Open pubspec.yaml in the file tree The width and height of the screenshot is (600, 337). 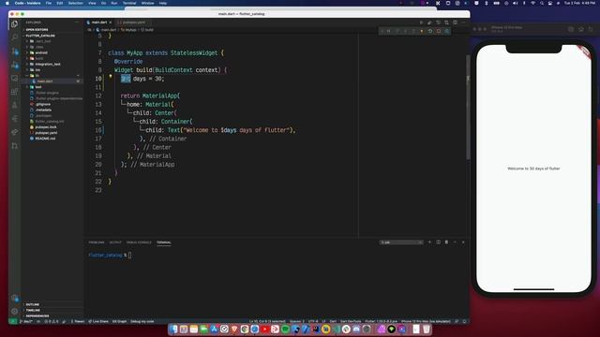46,133
